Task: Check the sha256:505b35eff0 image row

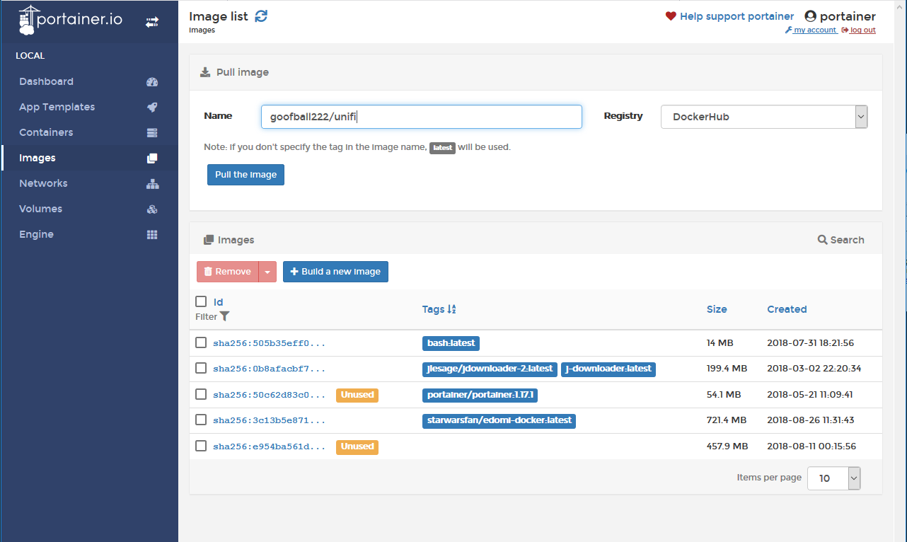Action: click(x=201, y=342)
